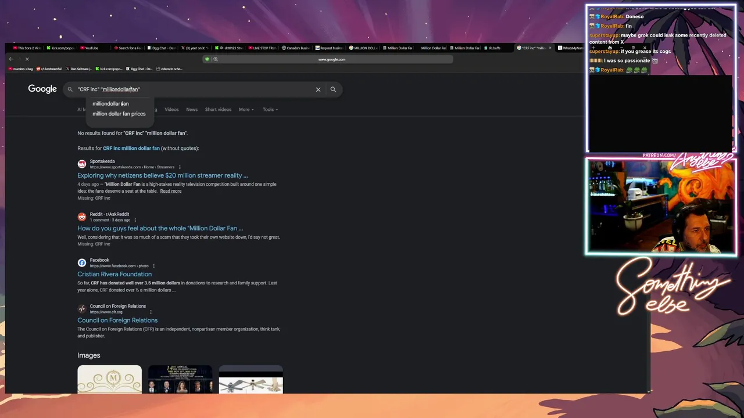Switch to MILLION DOLLA tab
The image size is (744, 418).
(x=363, y=48)
